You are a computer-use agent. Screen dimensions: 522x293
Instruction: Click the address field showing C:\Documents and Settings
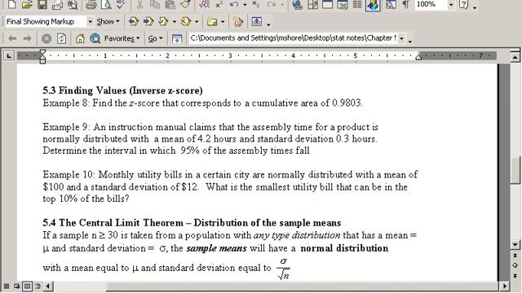tap(294, 38)
